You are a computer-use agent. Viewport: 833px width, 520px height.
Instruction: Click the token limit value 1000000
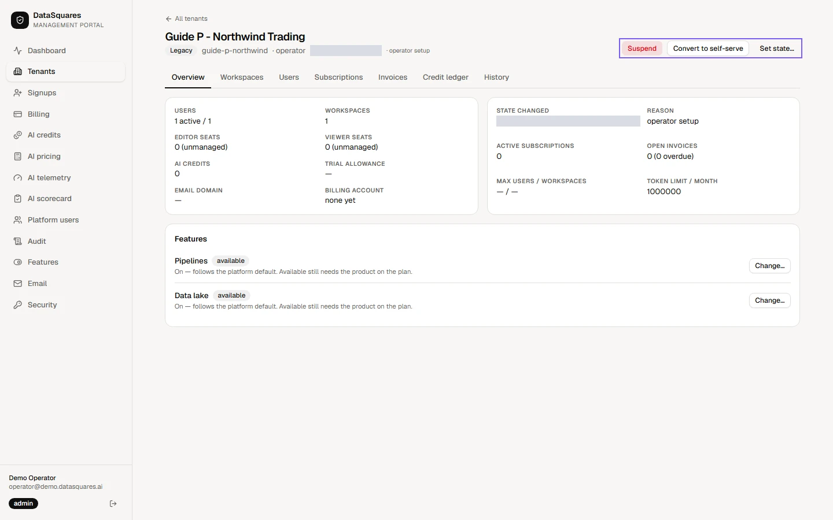pos(664,192)
